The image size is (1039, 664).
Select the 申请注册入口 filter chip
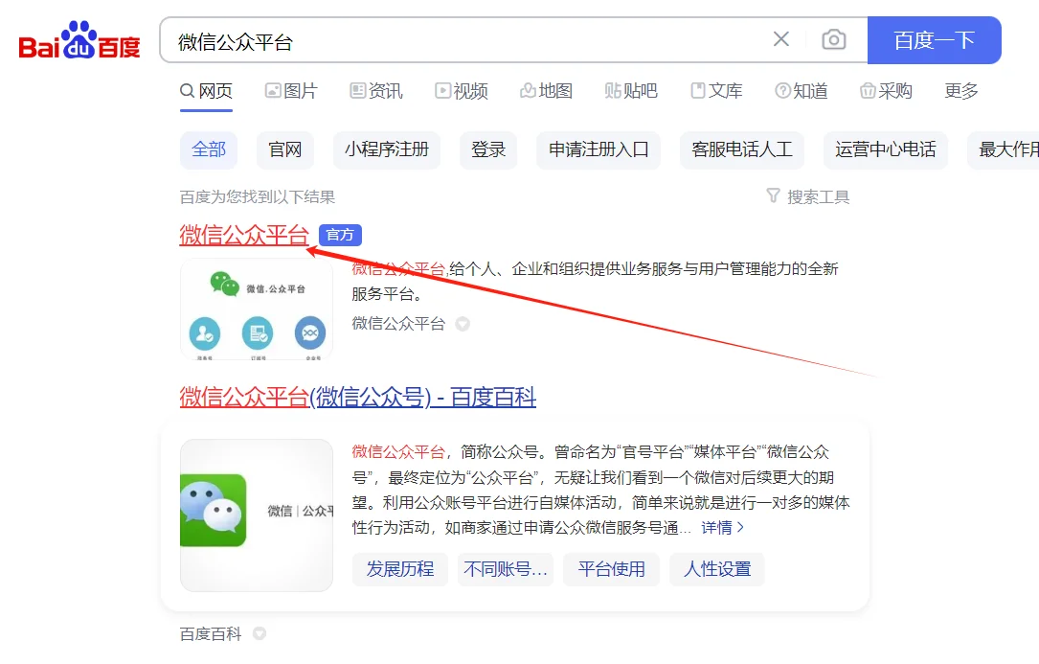pyautogui.click(x=599, y=149)
